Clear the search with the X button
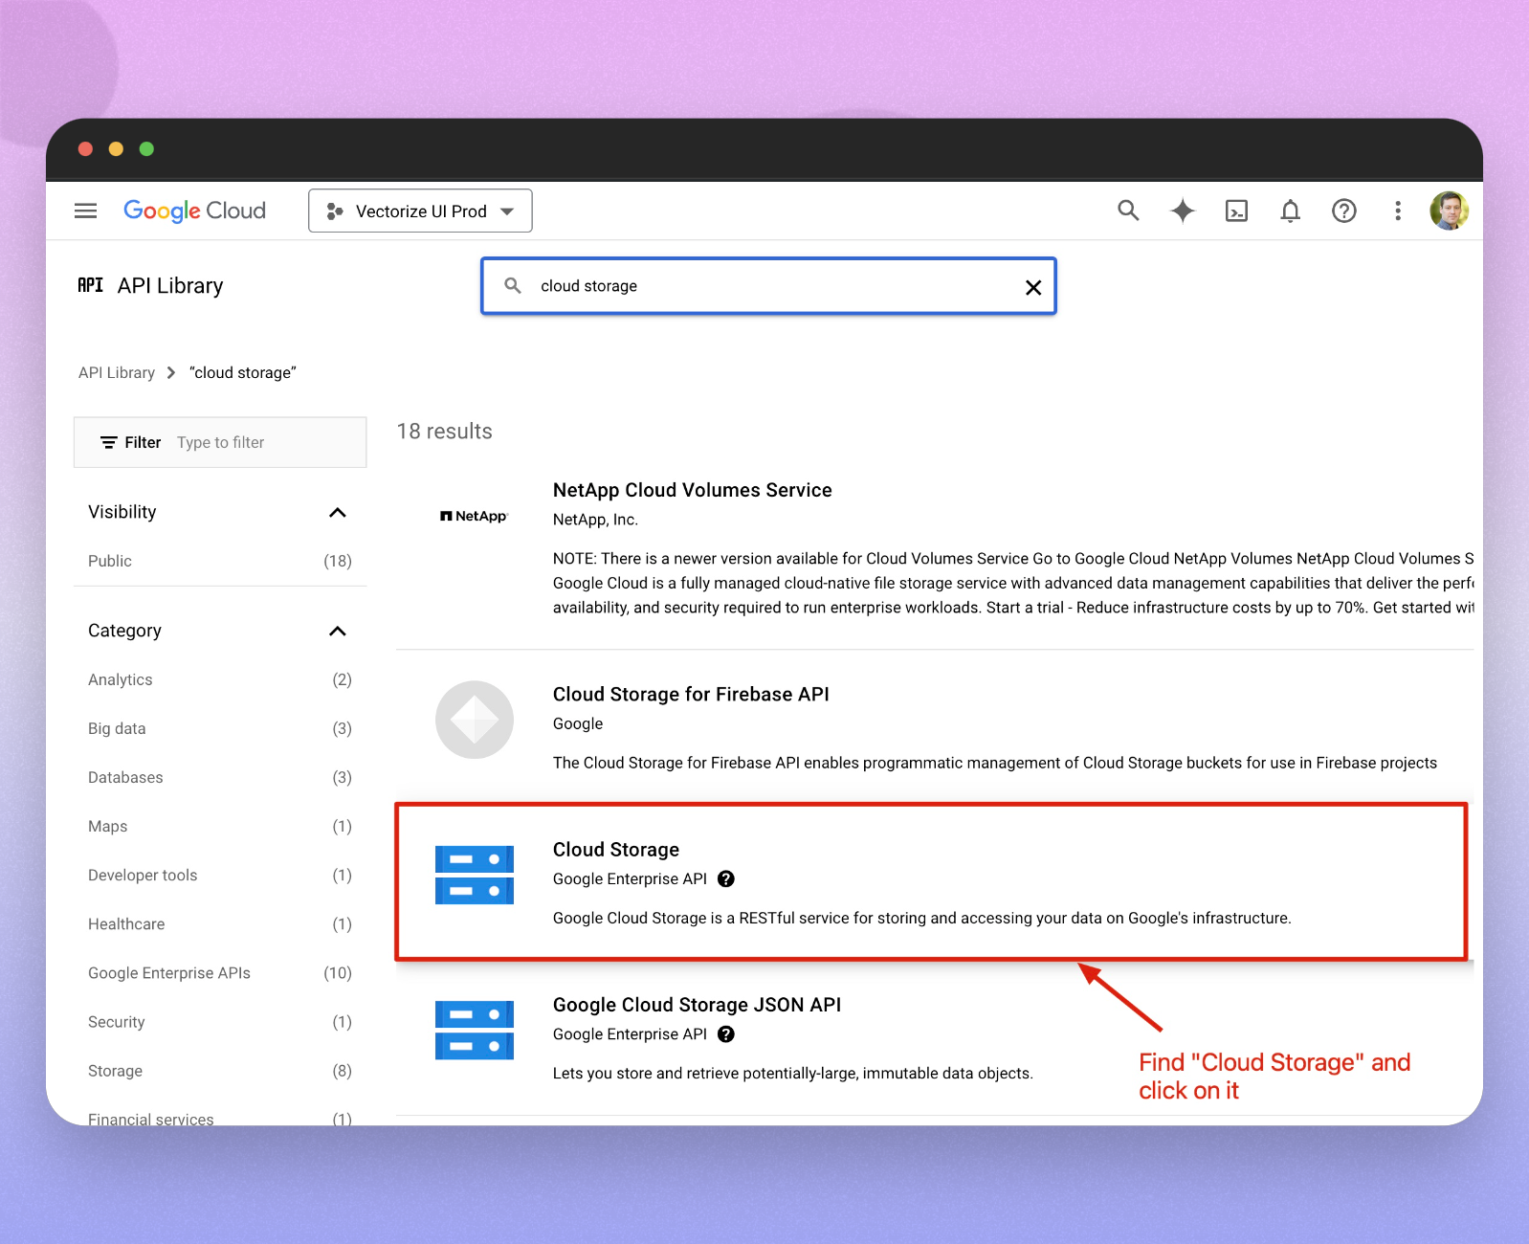 1033,287
